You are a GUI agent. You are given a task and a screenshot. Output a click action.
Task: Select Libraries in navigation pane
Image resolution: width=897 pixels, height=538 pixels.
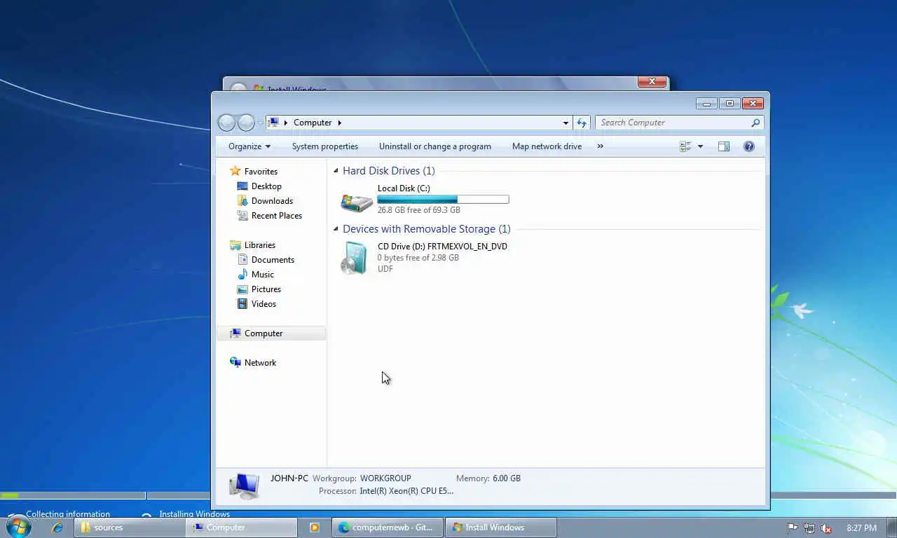click(259, 245)
